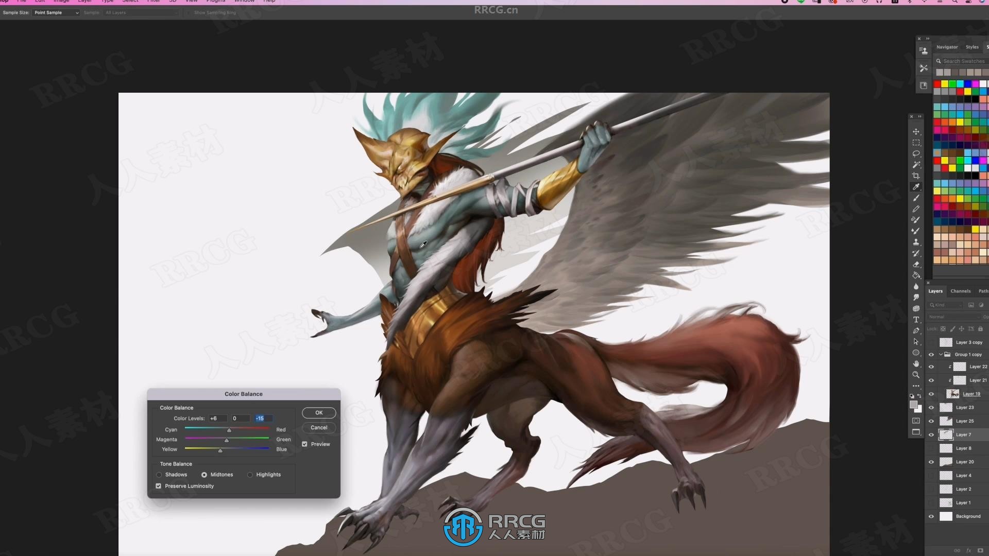
Task: Adjust the Yellow-Blue slider handle
Action: click(x=220, y=450)
